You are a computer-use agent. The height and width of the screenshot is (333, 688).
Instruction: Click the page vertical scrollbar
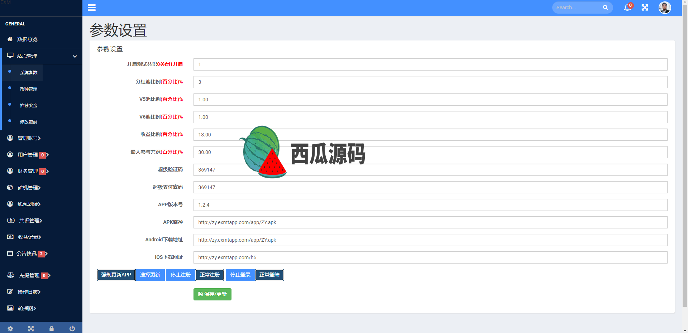point(685,156)
